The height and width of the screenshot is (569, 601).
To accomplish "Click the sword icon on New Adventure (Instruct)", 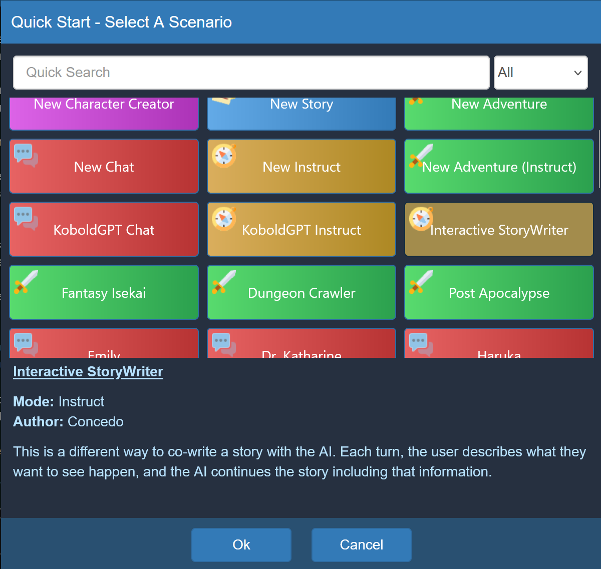I will (421, 155).
